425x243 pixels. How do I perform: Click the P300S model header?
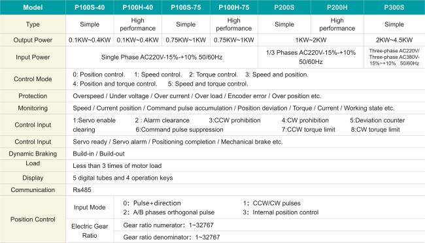394,7
